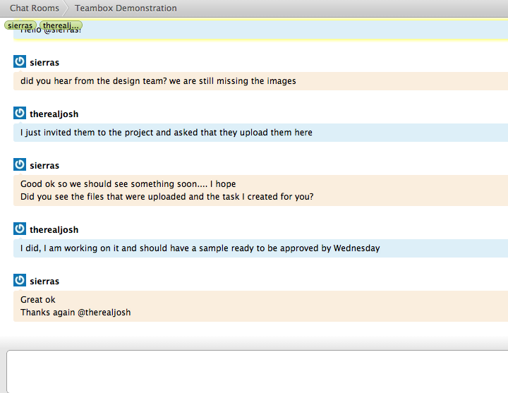Click therealjosh avatar above the 'I did' message

click(20, 229)
